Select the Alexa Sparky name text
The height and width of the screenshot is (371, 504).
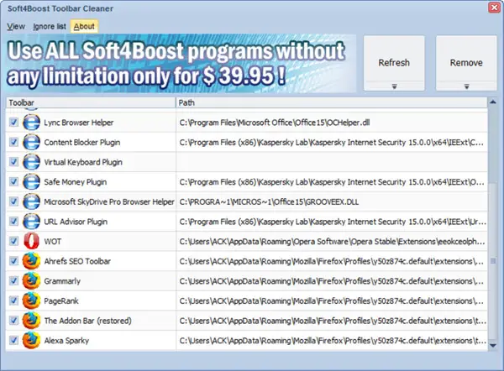(x=66, y=341)
